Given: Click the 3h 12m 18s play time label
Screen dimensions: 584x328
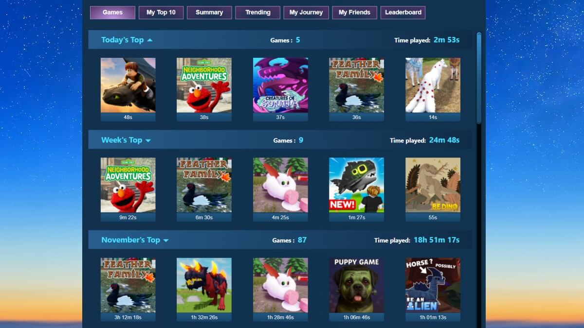Looking at the screenshot, I should coord(128,317).
